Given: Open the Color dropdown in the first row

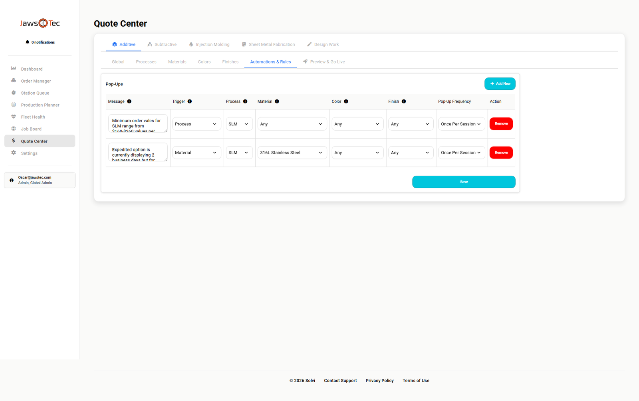Looking at the screenshot, I should (x=357, y=124).
